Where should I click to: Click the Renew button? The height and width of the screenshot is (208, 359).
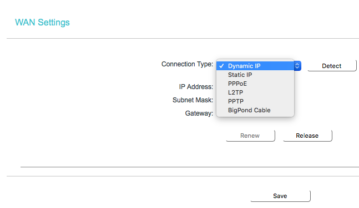250,136
